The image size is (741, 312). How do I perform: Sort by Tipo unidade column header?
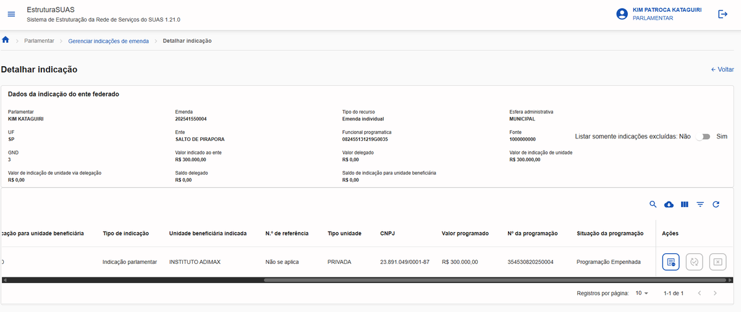point(344,234)
